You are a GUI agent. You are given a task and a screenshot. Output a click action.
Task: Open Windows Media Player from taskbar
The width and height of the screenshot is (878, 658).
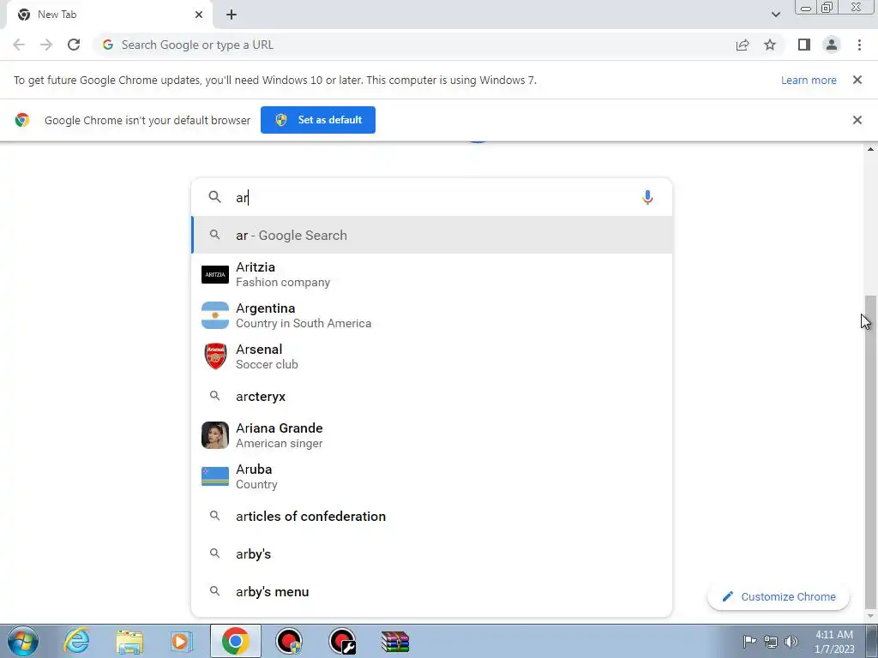pos(181,641)
